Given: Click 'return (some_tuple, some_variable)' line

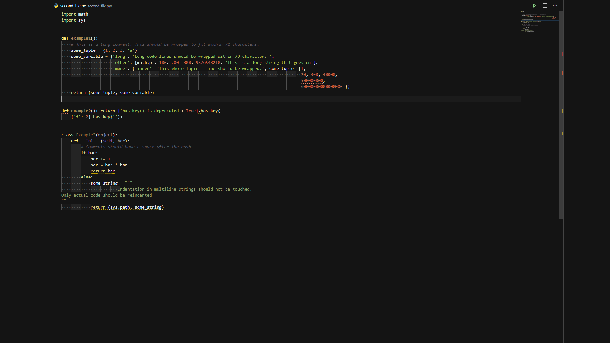Looking at the screenshot, I should (112, 93).
